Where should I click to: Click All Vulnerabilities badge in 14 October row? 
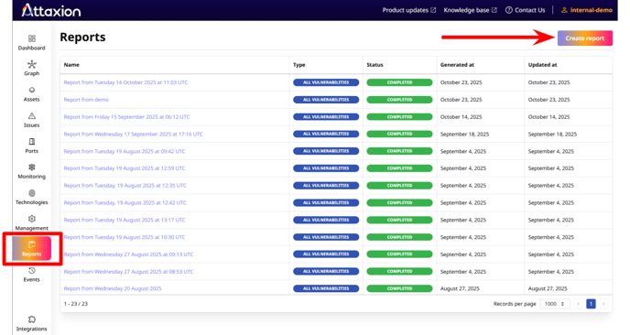326,82
